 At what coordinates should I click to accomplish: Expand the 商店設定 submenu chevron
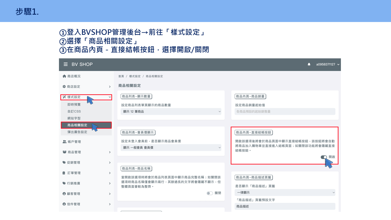[110, 87]
